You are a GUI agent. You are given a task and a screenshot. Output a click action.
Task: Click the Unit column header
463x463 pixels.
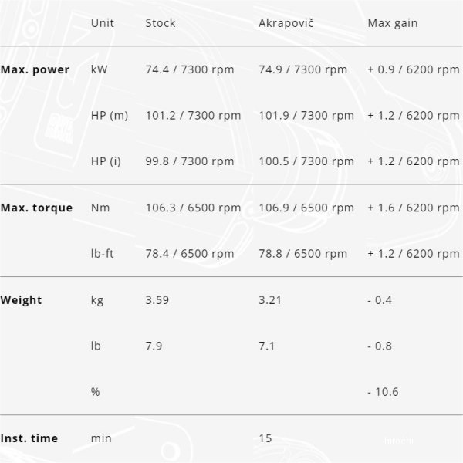(x=102, y=23)
